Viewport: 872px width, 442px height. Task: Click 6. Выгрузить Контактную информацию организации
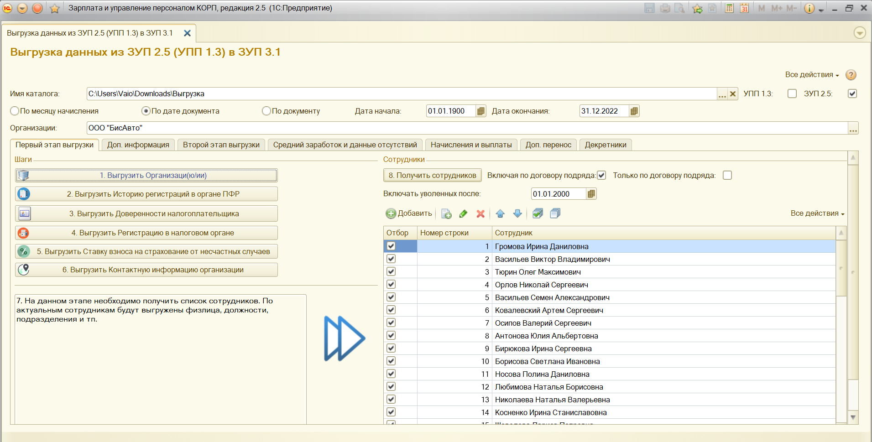(146, 270)
